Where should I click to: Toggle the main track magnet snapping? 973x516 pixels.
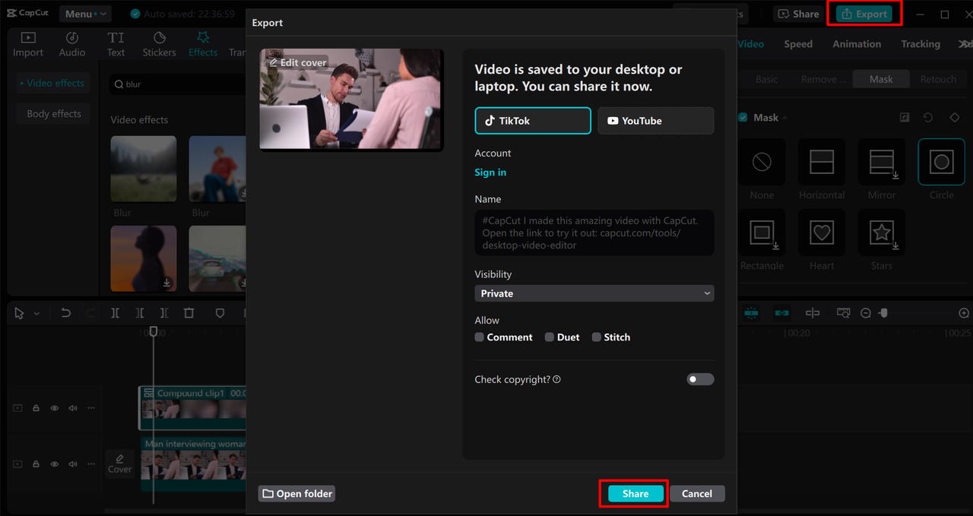(752, 313)
